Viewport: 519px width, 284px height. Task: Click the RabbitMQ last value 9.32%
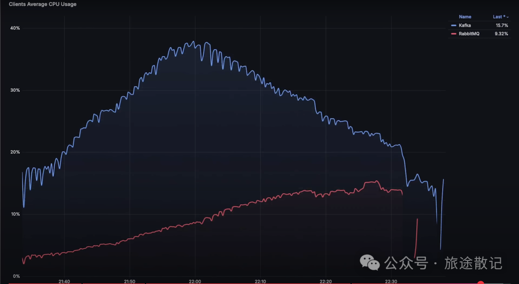pyautogui.click(x=501, y=34)
